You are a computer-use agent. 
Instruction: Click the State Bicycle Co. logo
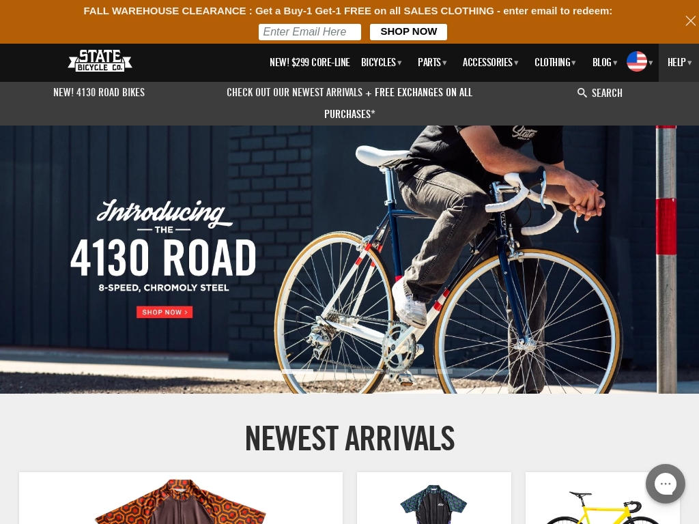click(x=100, y=61)
